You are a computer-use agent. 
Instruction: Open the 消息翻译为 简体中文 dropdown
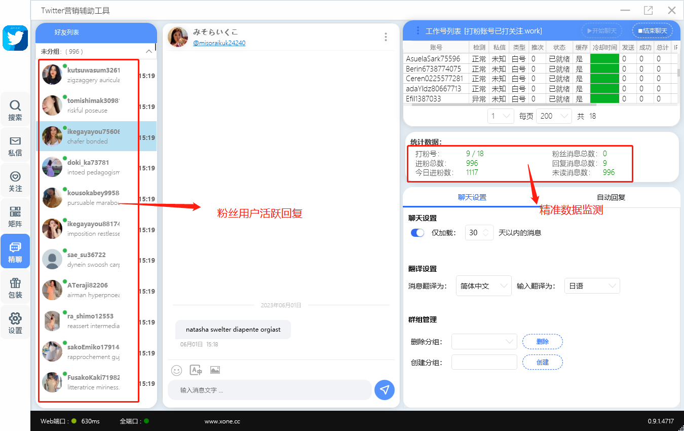(x=483, y=286)
